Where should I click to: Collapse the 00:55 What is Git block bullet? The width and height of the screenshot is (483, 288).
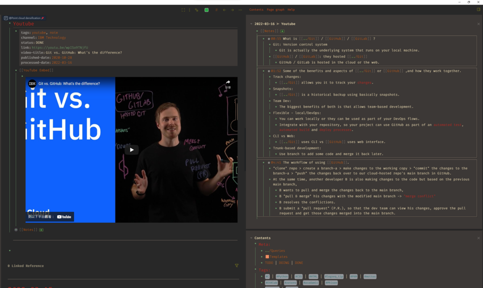tap(263, 39)
